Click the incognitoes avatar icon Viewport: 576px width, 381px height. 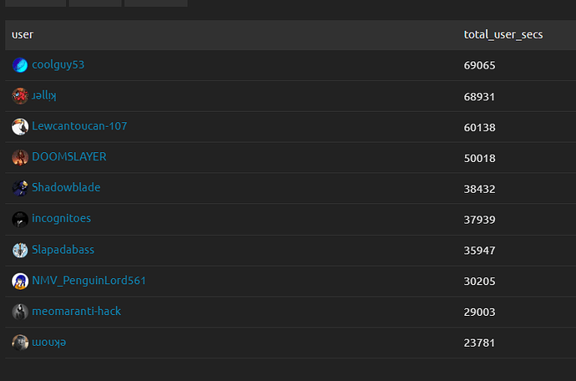(20, 219)
